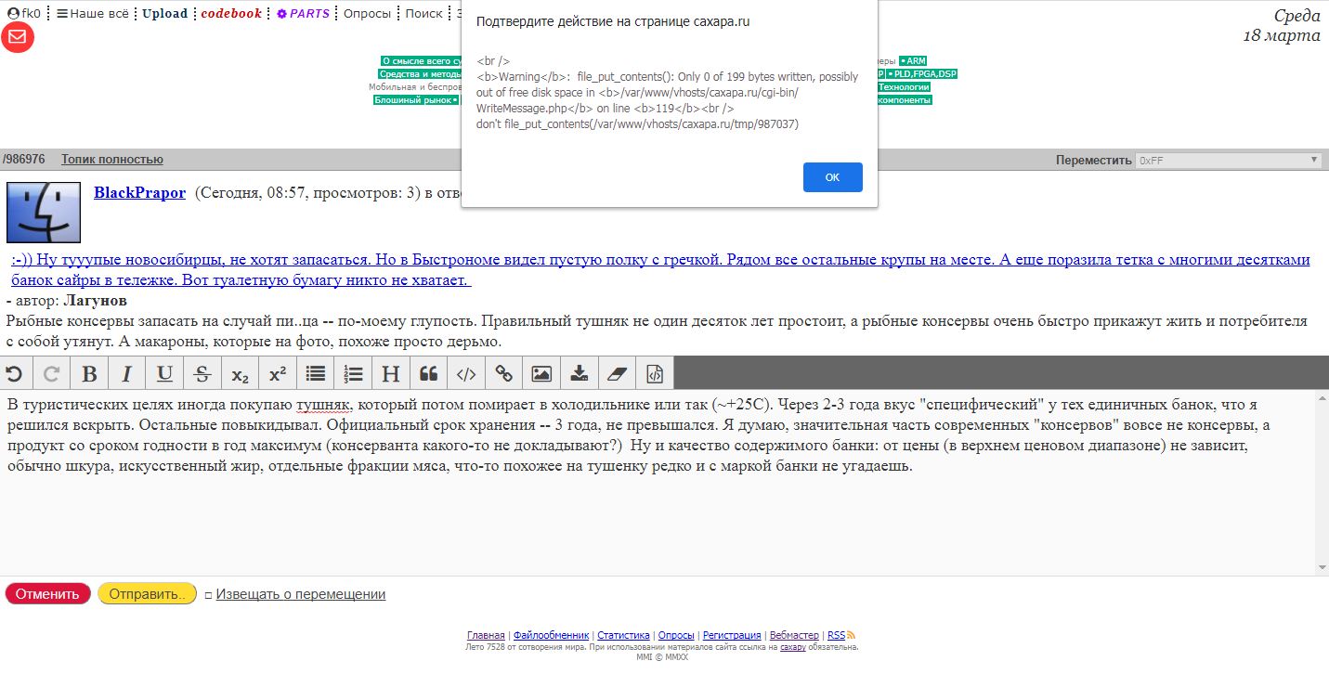The height and width of the screenshot is (700, 1329).
Task: Toggle the Извещать о перемещении checkbox
Action: [208, 594]
